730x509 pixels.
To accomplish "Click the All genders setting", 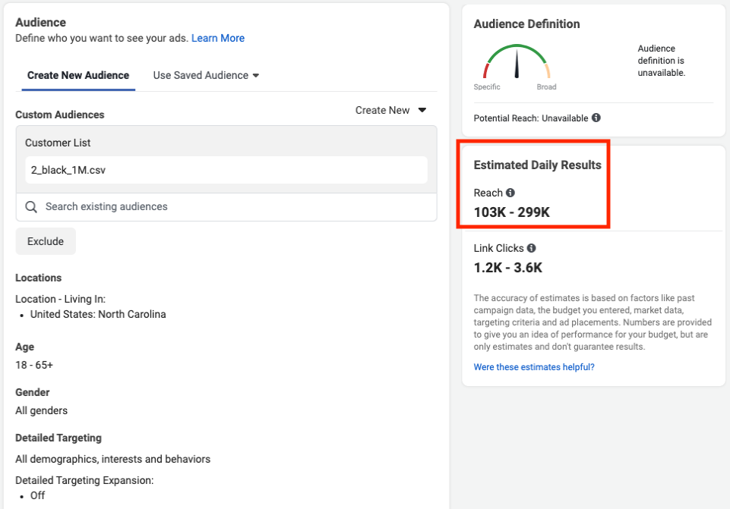I will (42, 410).
